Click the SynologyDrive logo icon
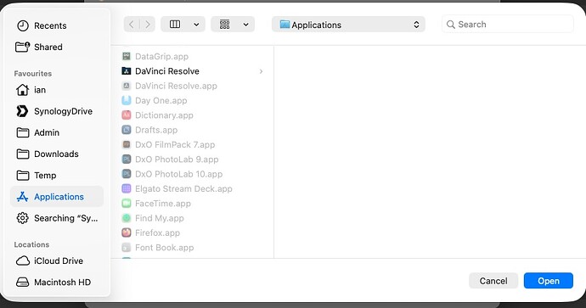The image size is (586, 308). click(22, 111)
